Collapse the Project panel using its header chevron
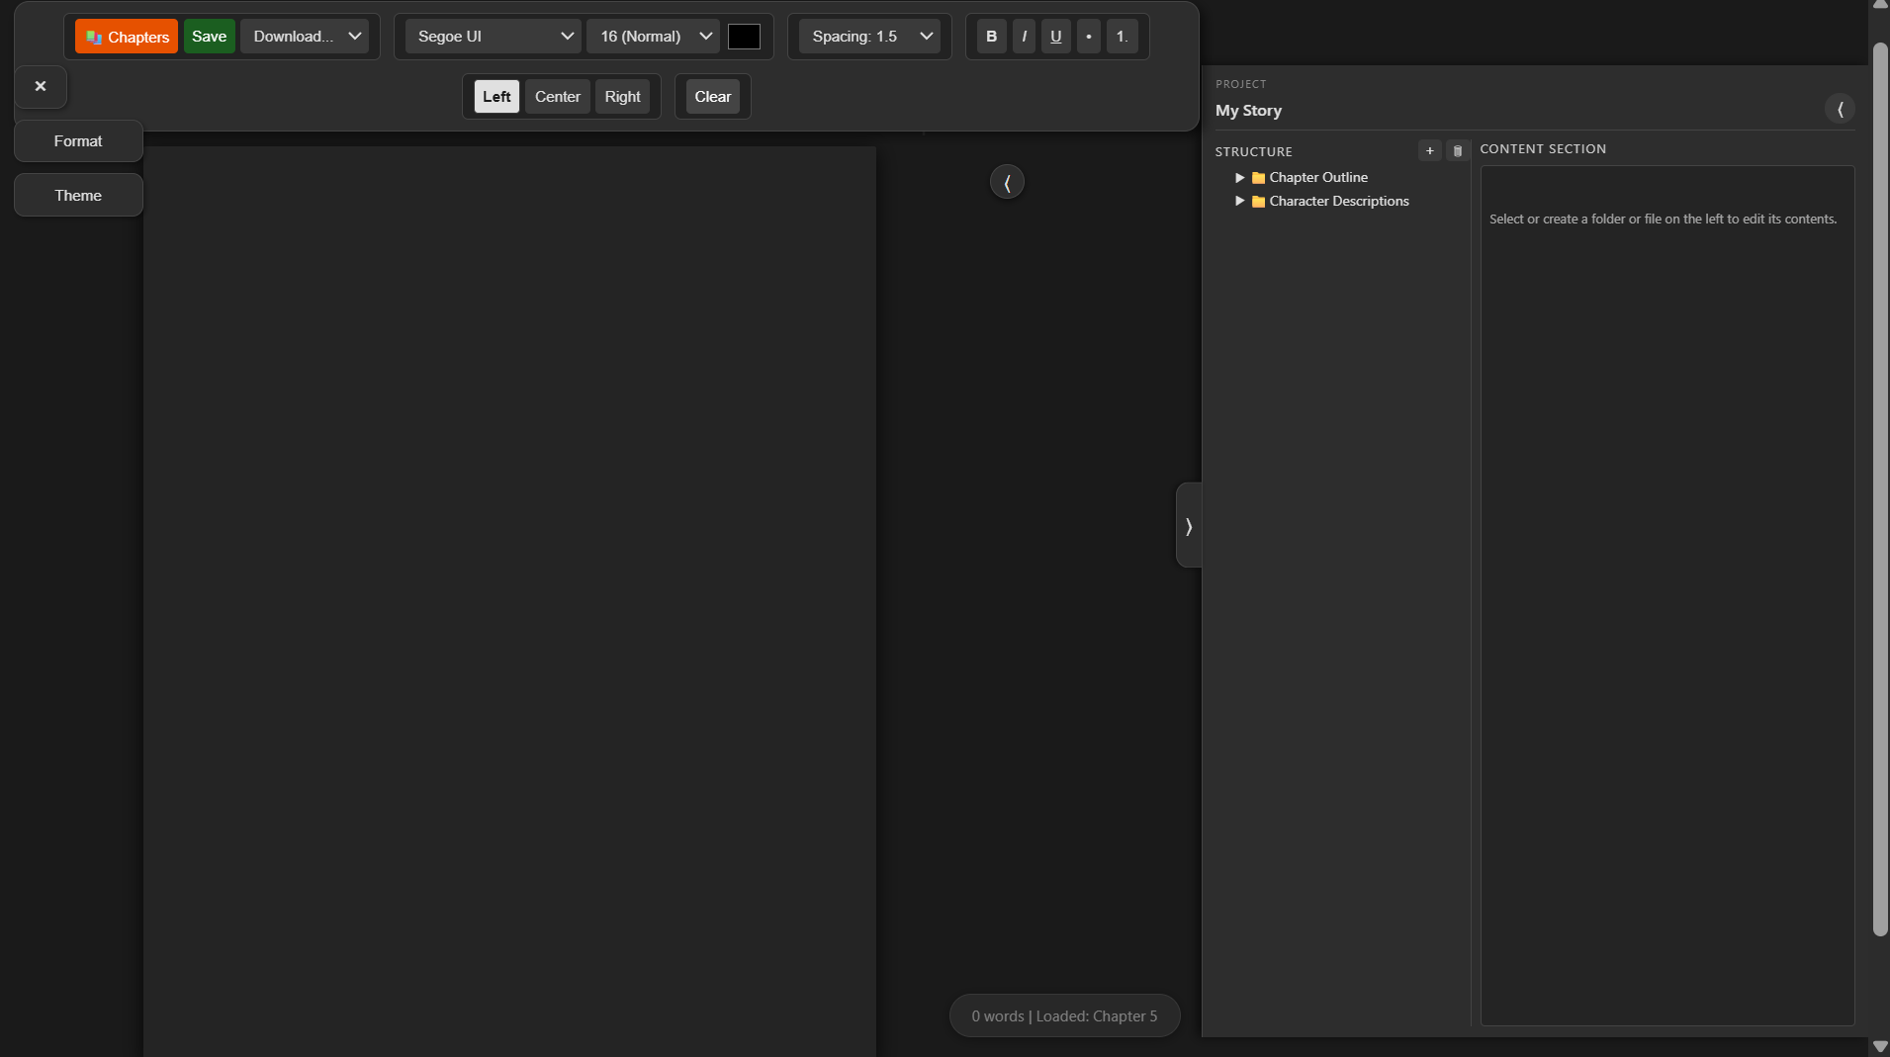The height and width of the screenshot is (1057, 1890). (x=1840, y=109)
